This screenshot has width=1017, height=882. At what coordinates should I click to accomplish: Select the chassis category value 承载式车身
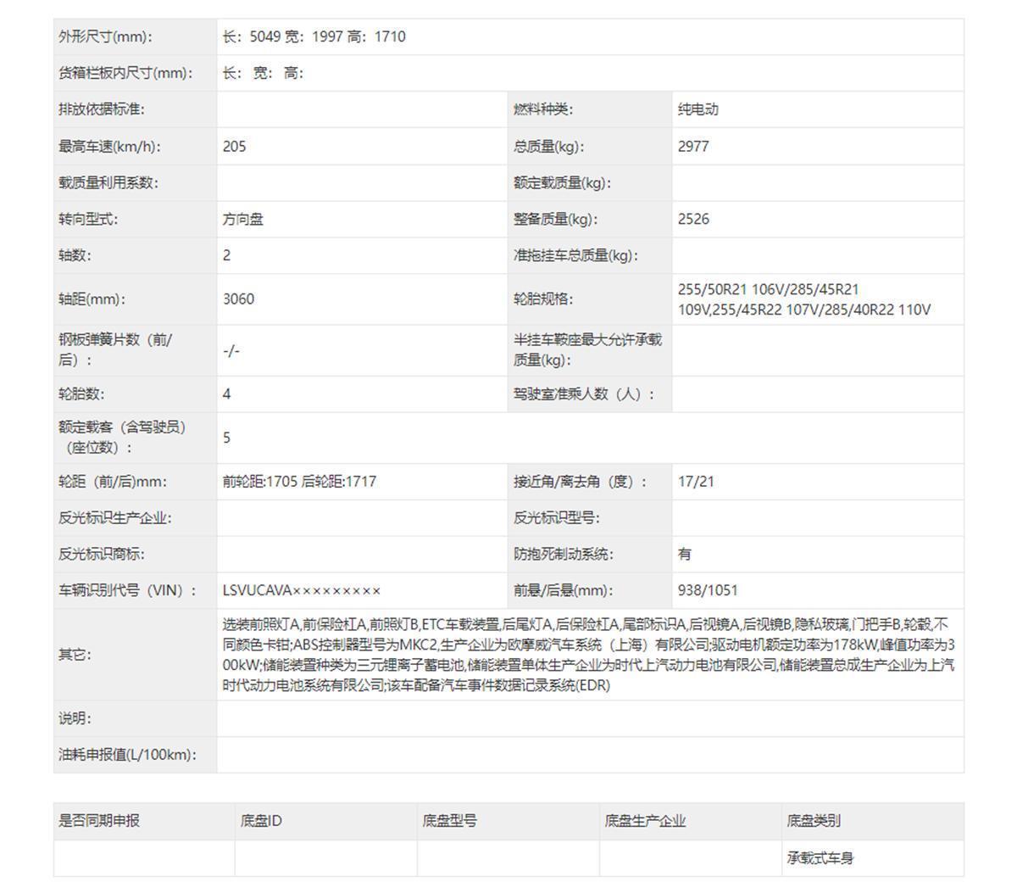point(820,858)
